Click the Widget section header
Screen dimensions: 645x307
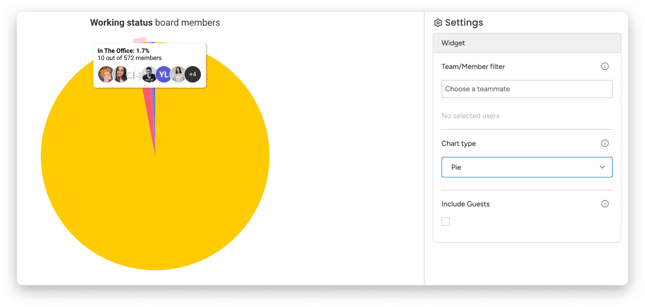point(527,43)
